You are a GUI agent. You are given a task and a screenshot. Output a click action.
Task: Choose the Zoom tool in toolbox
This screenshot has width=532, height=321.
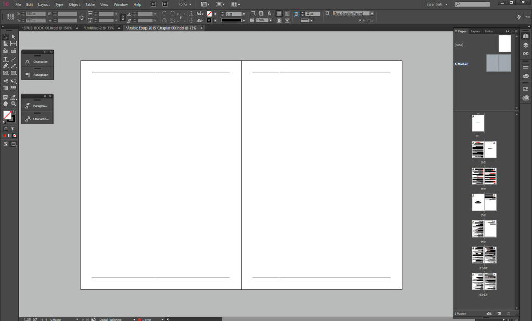14,104
